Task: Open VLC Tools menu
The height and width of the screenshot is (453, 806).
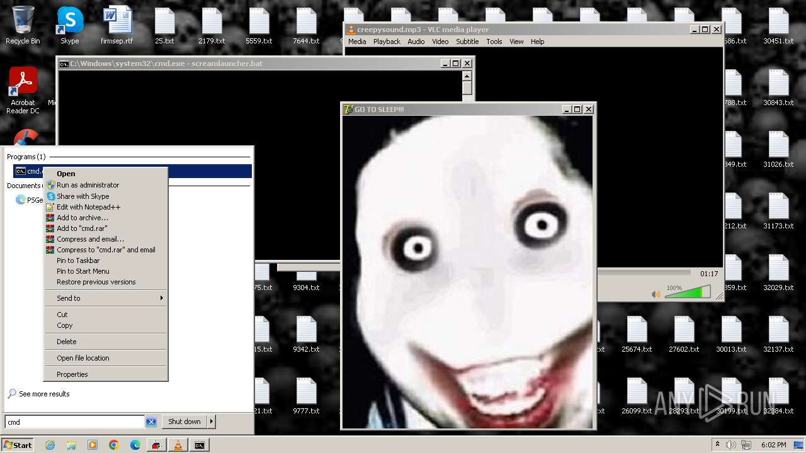Action: pos(494,42)
